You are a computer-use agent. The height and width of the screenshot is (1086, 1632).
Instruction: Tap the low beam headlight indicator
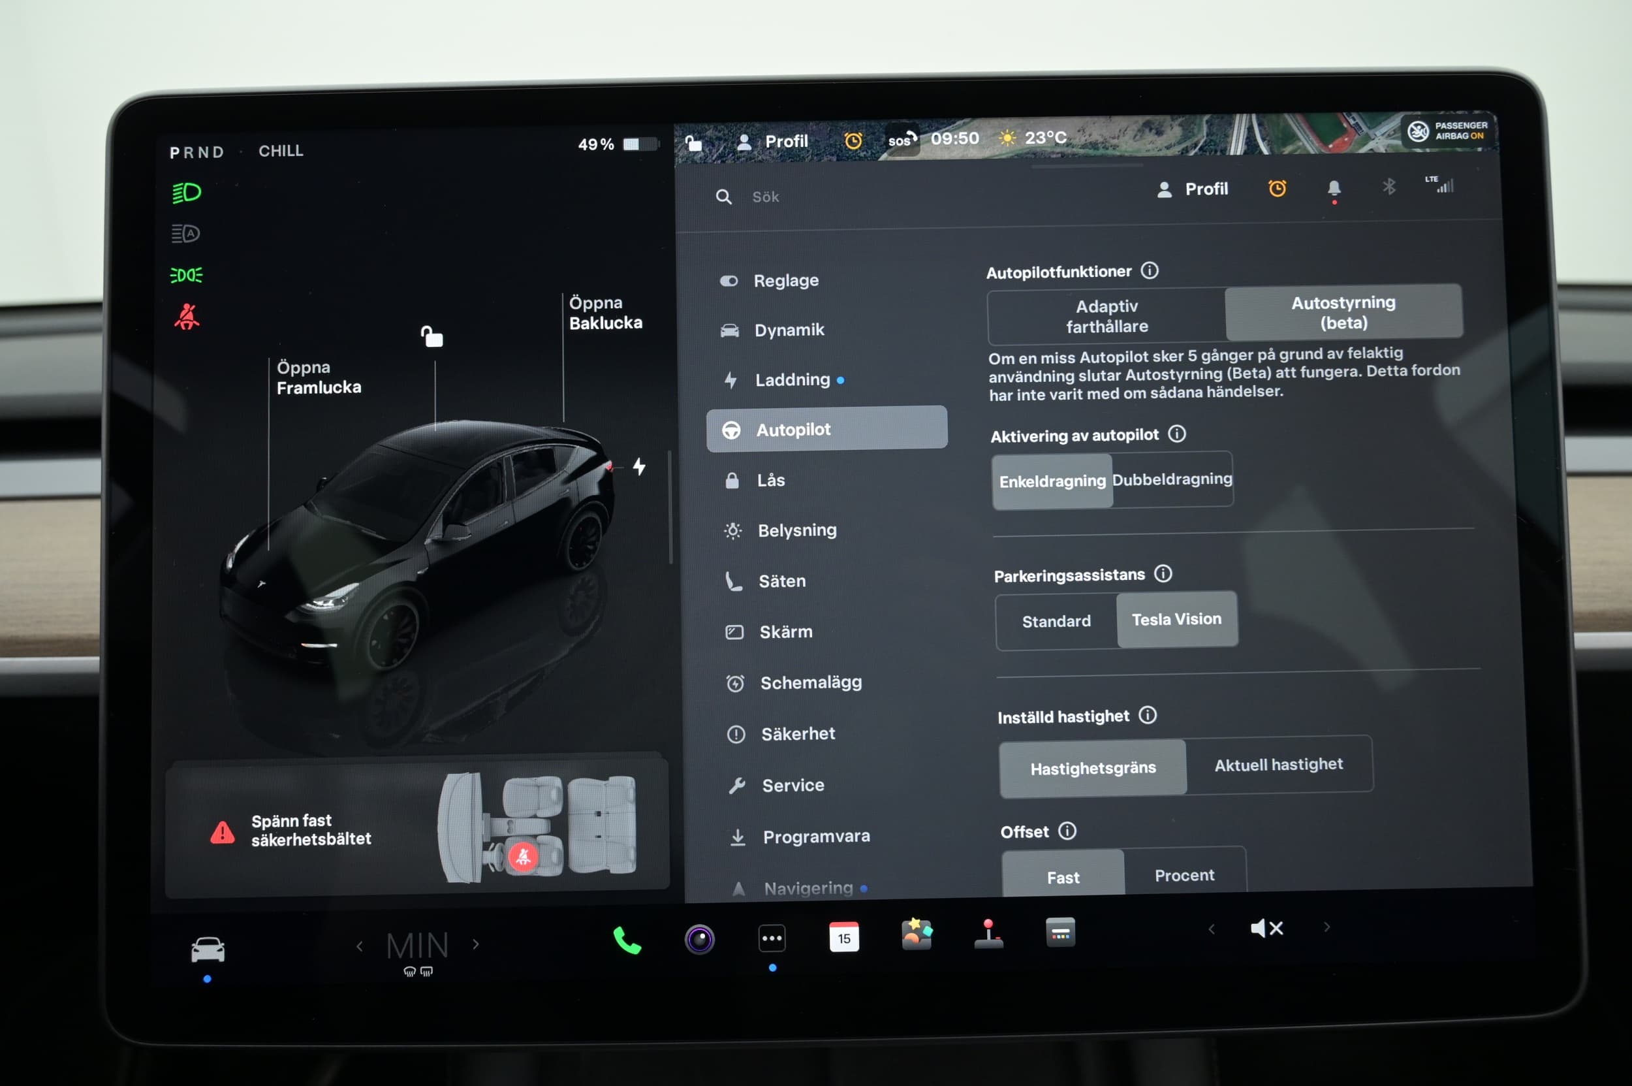[186, 193]
